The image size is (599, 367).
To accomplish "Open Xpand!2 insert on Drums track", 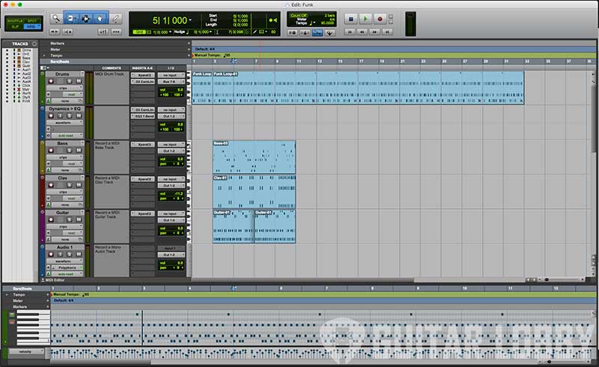I will coord(143,76).
